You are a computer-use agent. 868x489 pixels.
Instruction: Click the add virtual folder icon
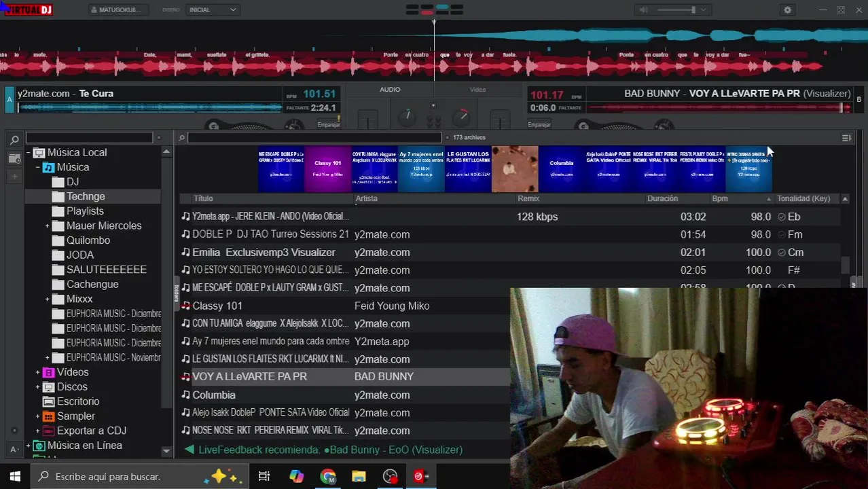pos(14,158)
